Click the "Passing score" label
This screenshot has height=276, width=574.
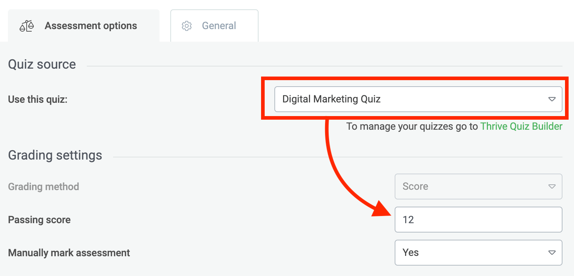pos(39,220)
